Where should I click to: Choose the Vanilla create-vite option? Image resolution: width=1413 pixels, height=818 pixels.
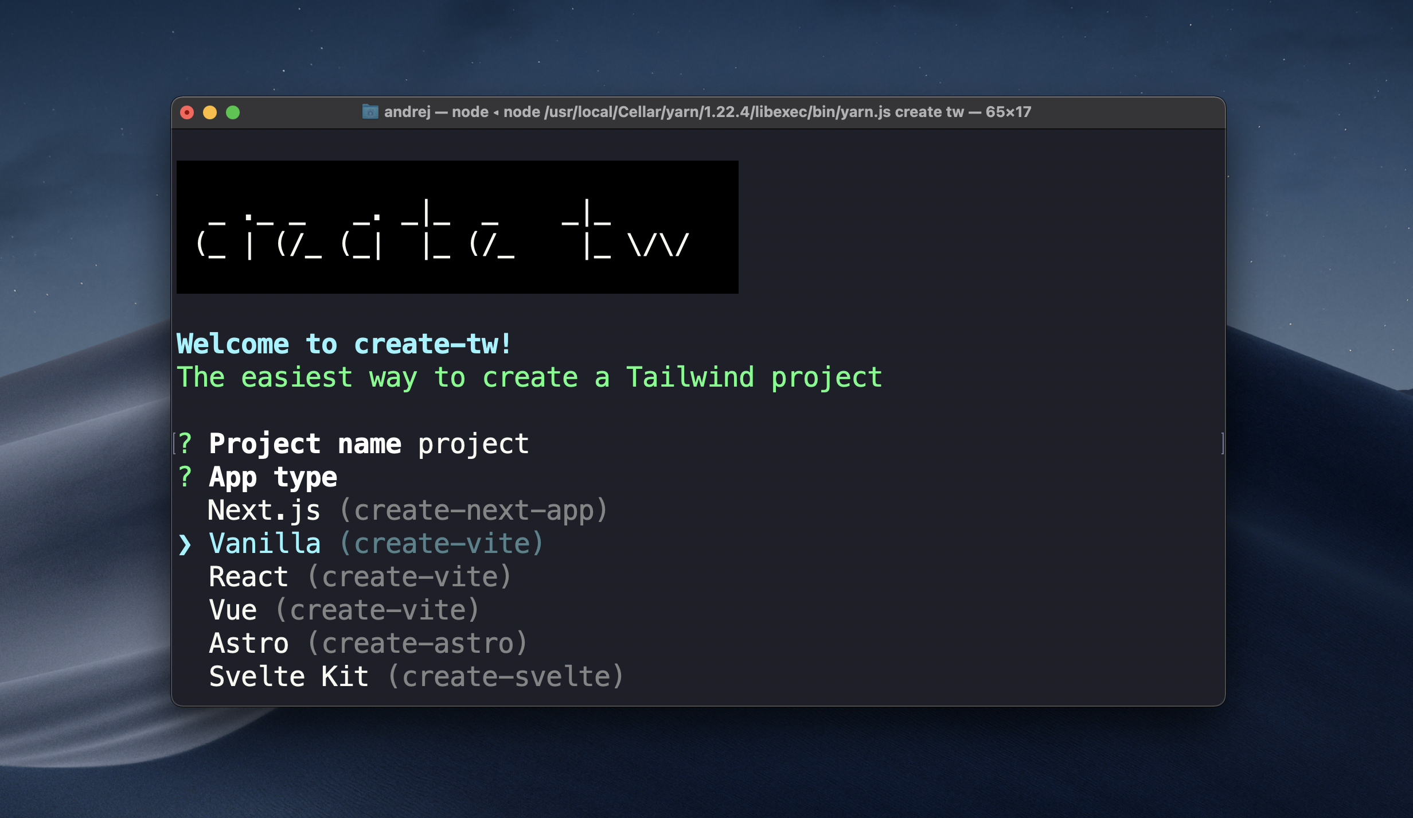[375, 543]
